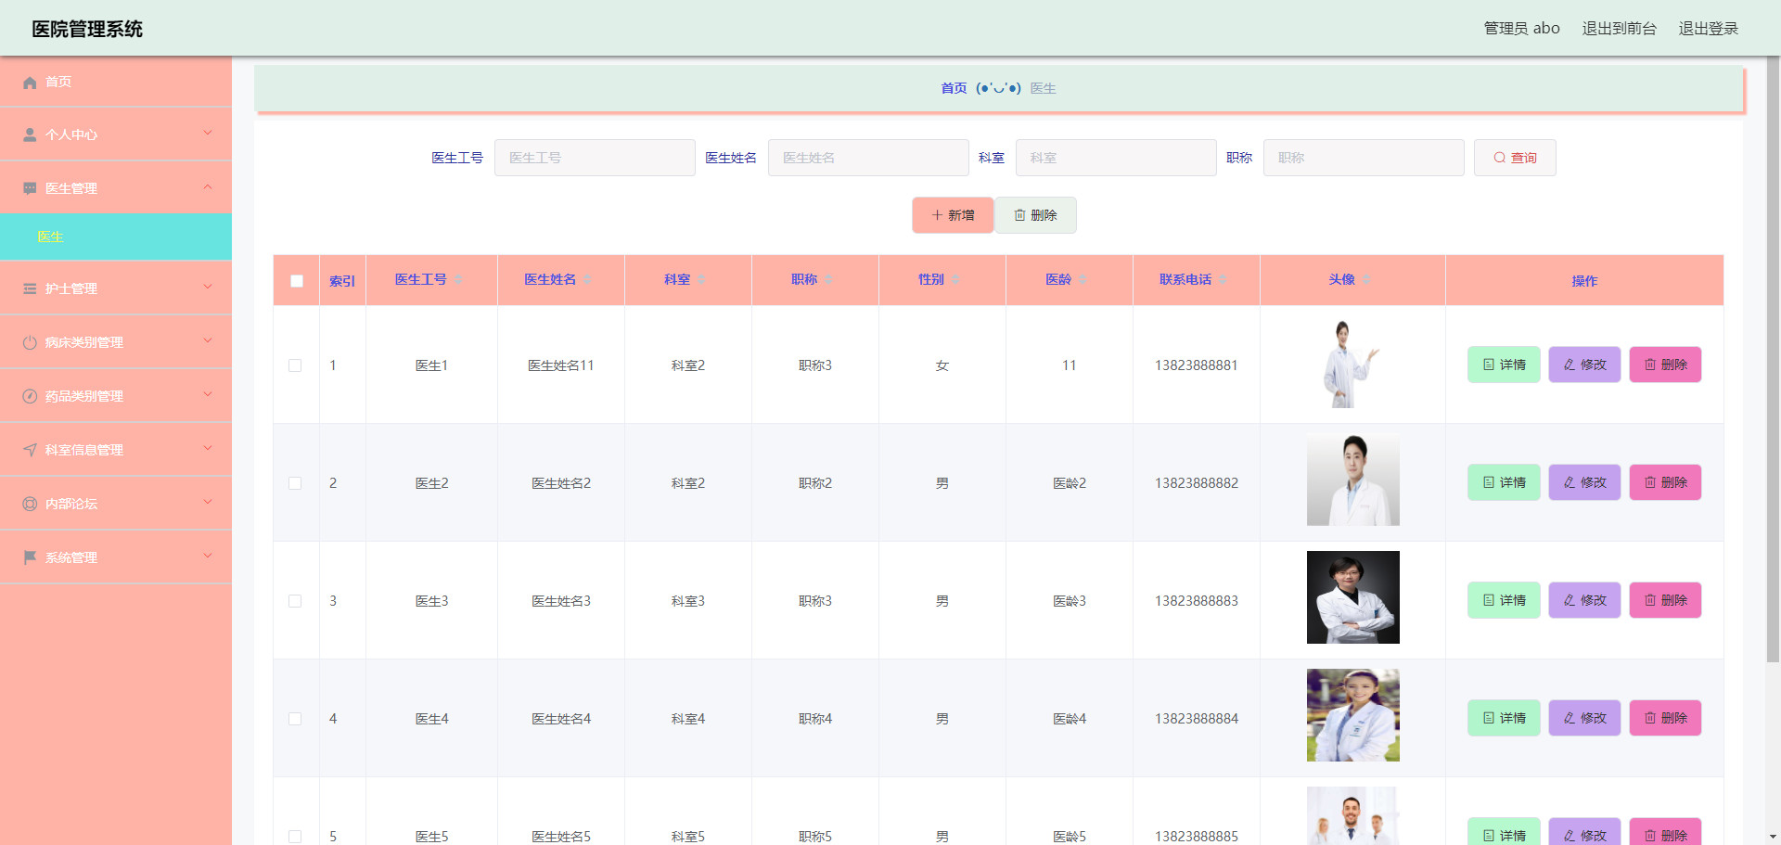Click the home icon in the sidebar
Viewport: 1781px width, 845px height.
(30, 83)
